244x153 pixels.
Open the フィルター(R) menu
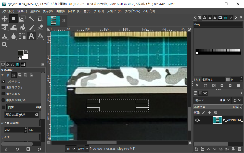pyautogui.click(x=114, y=11)
